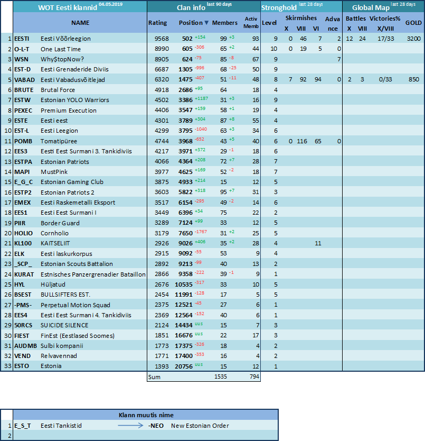This screenshot has height=441, width=425.
Task: Select the Rating column header
Action: coord(157,23)
